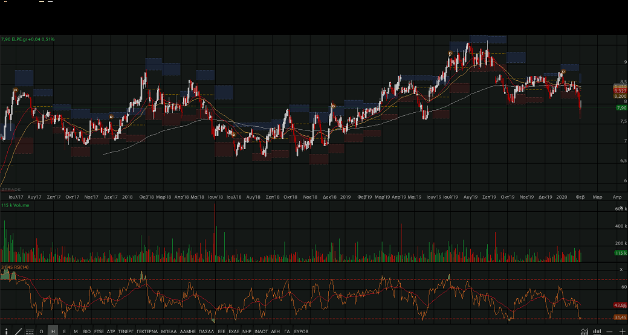Open the bar indicators icon bottom right
628x335 pixels.
point(597,331)
